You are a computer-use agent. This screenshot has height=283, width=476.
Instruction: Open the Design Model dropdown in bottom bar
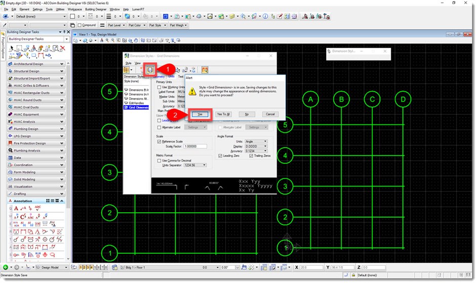(x=52, y=267)
